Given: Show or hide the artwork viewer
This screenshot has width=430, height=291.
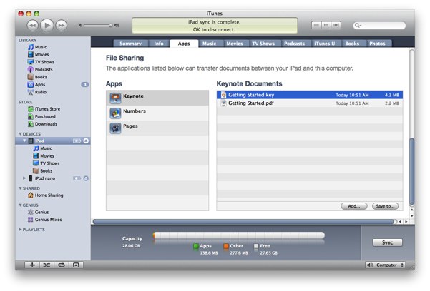Looking at the screenshot, I should click(x=76, y=265).
